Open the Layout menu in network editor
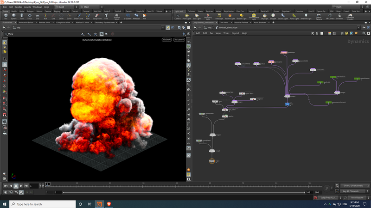The image size is (371, 208). pyautogui.click(x=236, y=33)
